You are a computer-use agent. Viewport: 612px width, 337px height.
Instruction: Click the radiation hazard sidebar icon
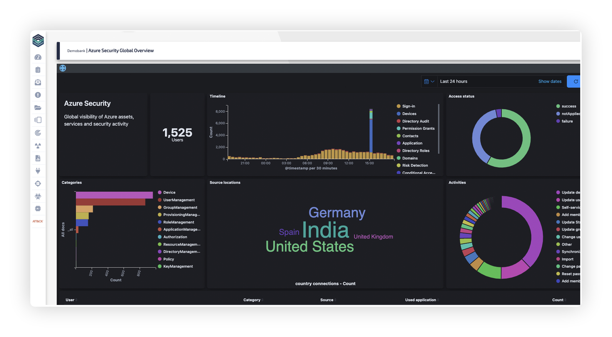[38, 146]
